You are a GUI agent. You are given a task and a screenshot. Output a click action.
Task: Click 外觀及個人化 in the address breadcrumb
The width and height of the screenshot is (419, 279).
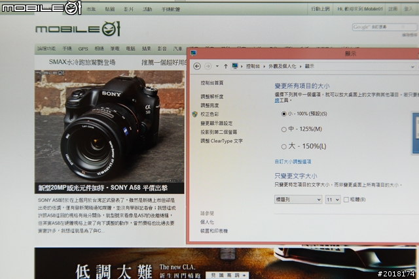pyautogui.click(x=282, y=66)
